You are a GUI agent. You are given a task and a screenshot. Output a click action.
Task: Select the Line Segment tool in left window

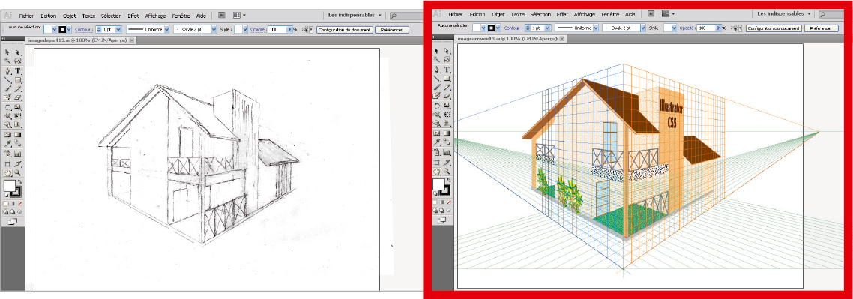[8, 80]
